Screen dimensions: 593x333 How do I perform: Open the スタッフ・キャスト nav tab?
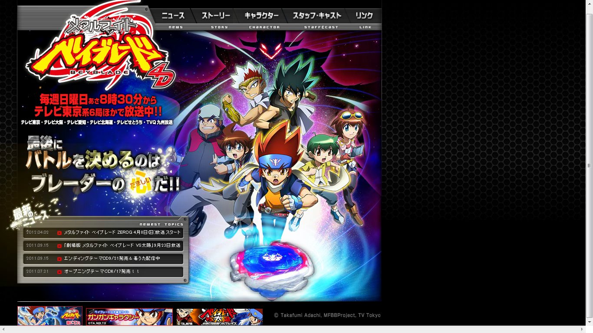point(317,19)
